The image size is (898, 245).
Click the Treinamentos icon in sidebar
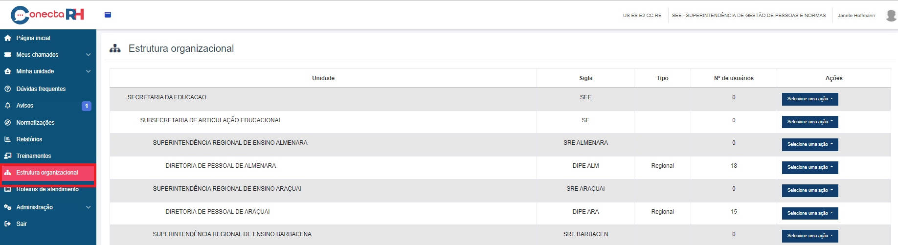point(8,156)
